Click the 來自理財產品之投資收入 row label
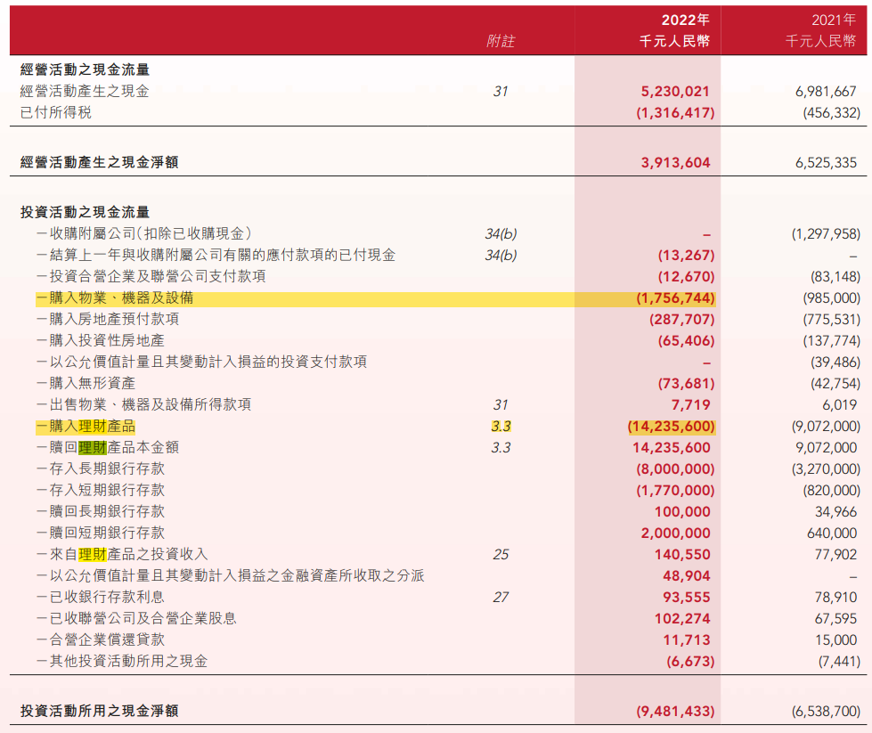 tap(122, 554)
